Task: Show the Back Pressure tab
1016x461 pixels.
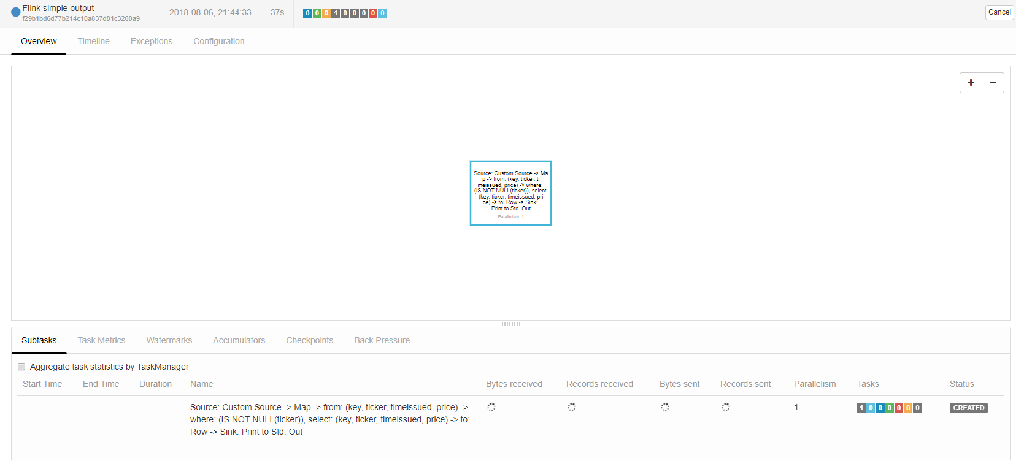Action: click(x=382, y=340)
